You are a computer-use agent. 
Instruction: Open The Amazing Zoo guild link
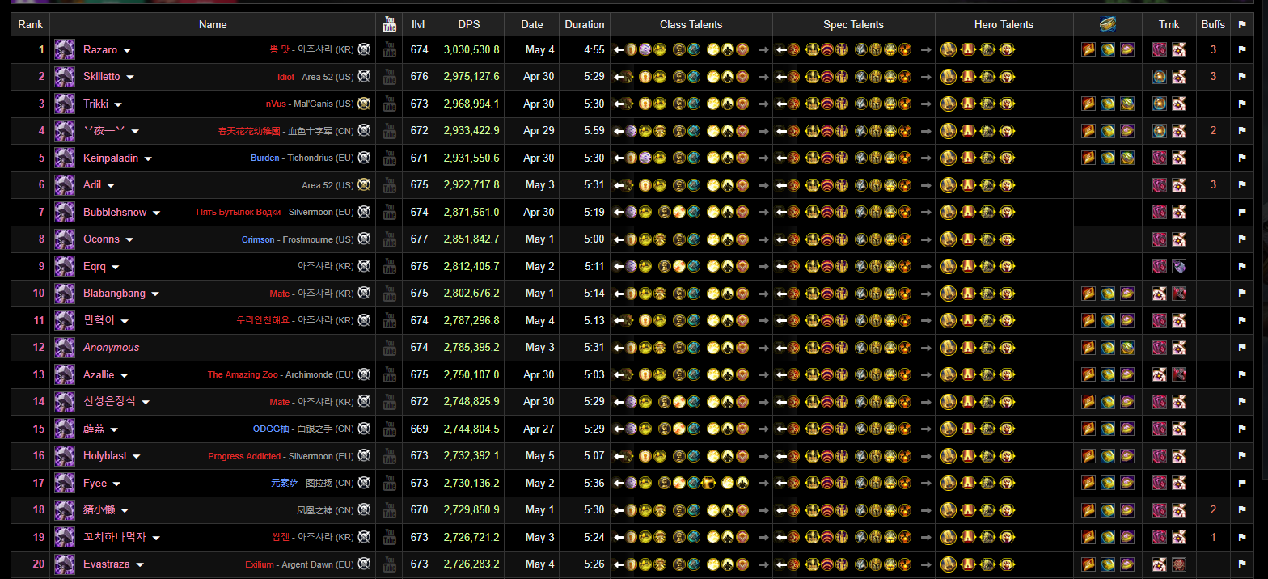pos(243,374)
